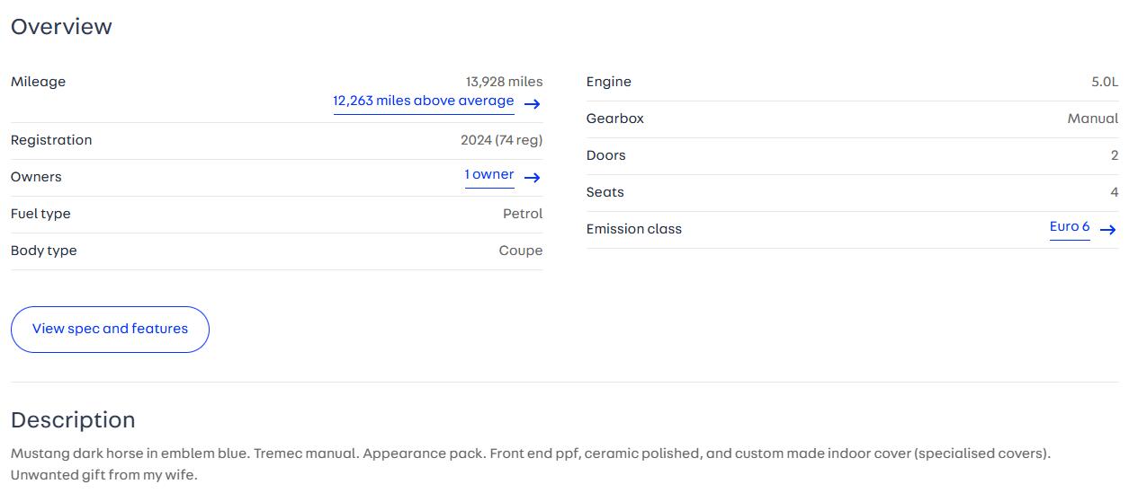Click the Overview heading
1147x493 pixels.
pos(61,27)
